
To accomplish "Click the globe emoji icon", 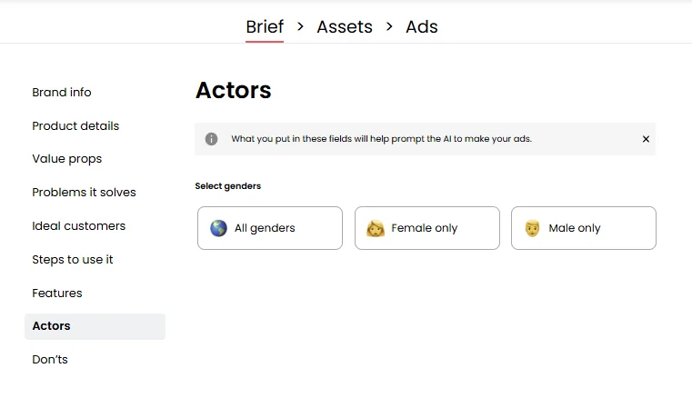I will [x=218, y=228].
